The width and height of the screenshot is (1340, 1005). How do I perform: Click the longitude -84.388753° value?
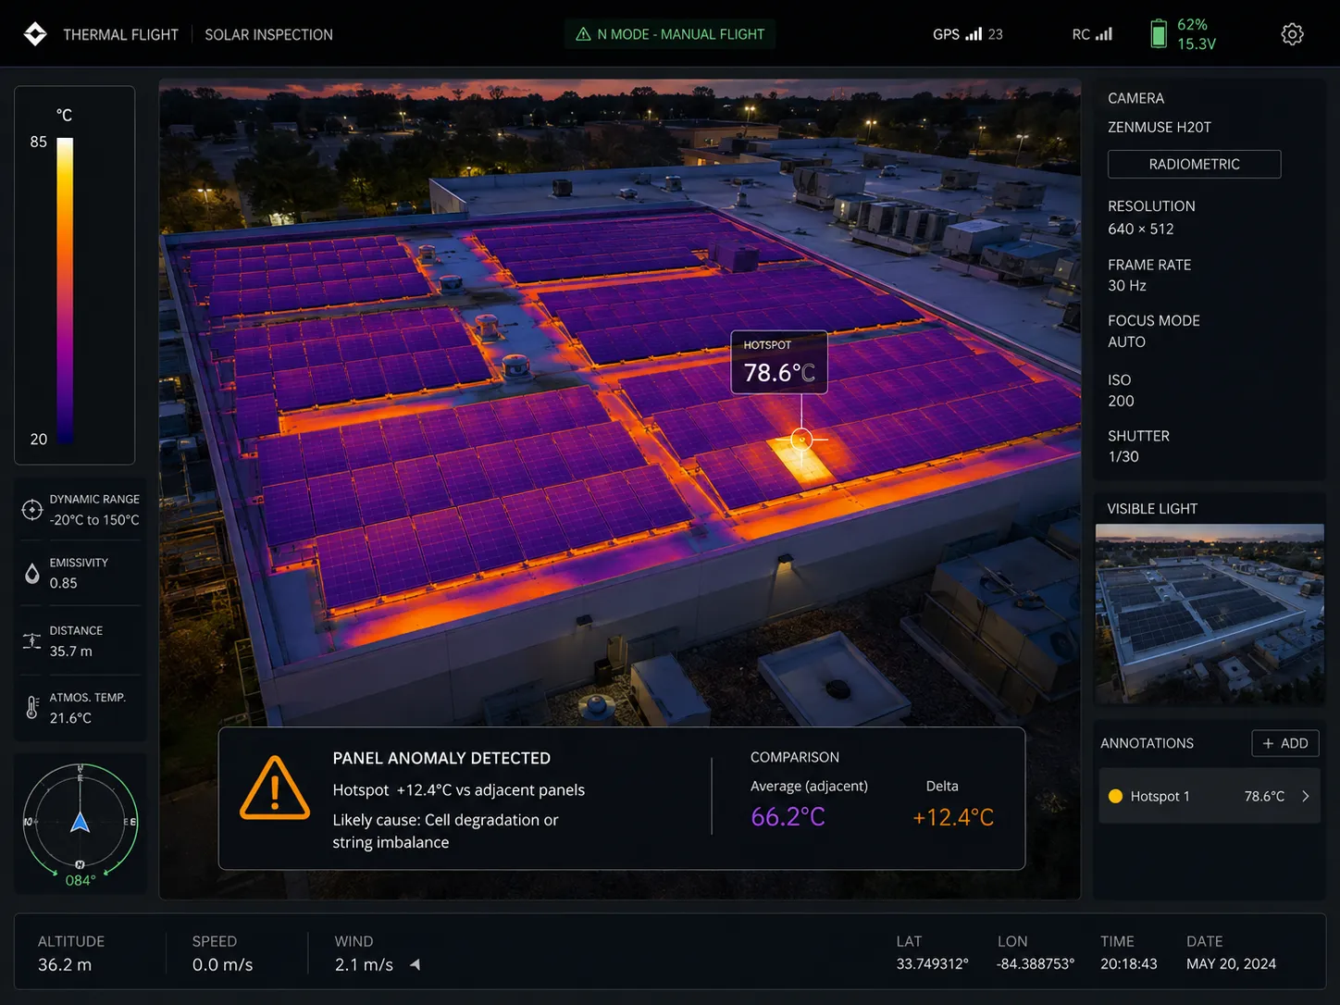click(x=1036, y=963)
